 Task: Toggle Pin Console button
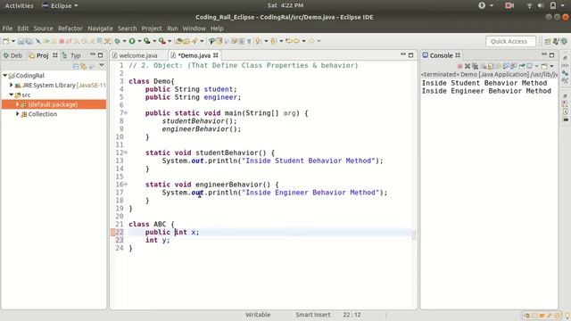pyautogui.click(x=522, y=66)
